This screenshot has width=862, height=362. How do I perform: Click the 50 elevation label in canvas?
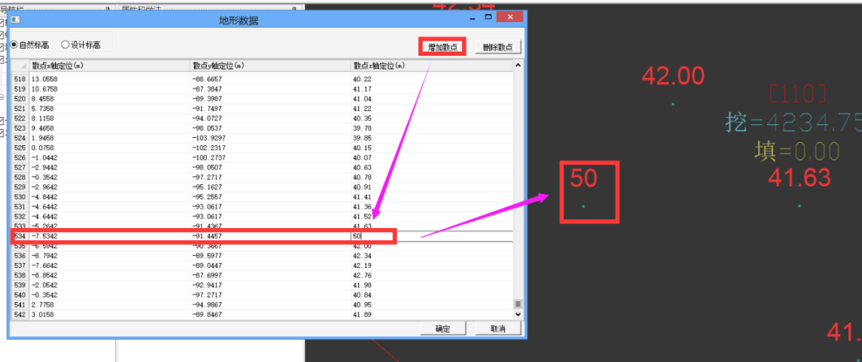click(x=583, y=178)
